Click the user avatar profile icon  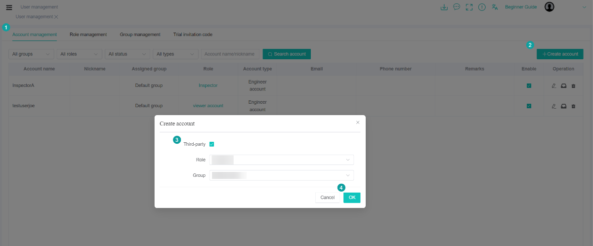(549, 7)
